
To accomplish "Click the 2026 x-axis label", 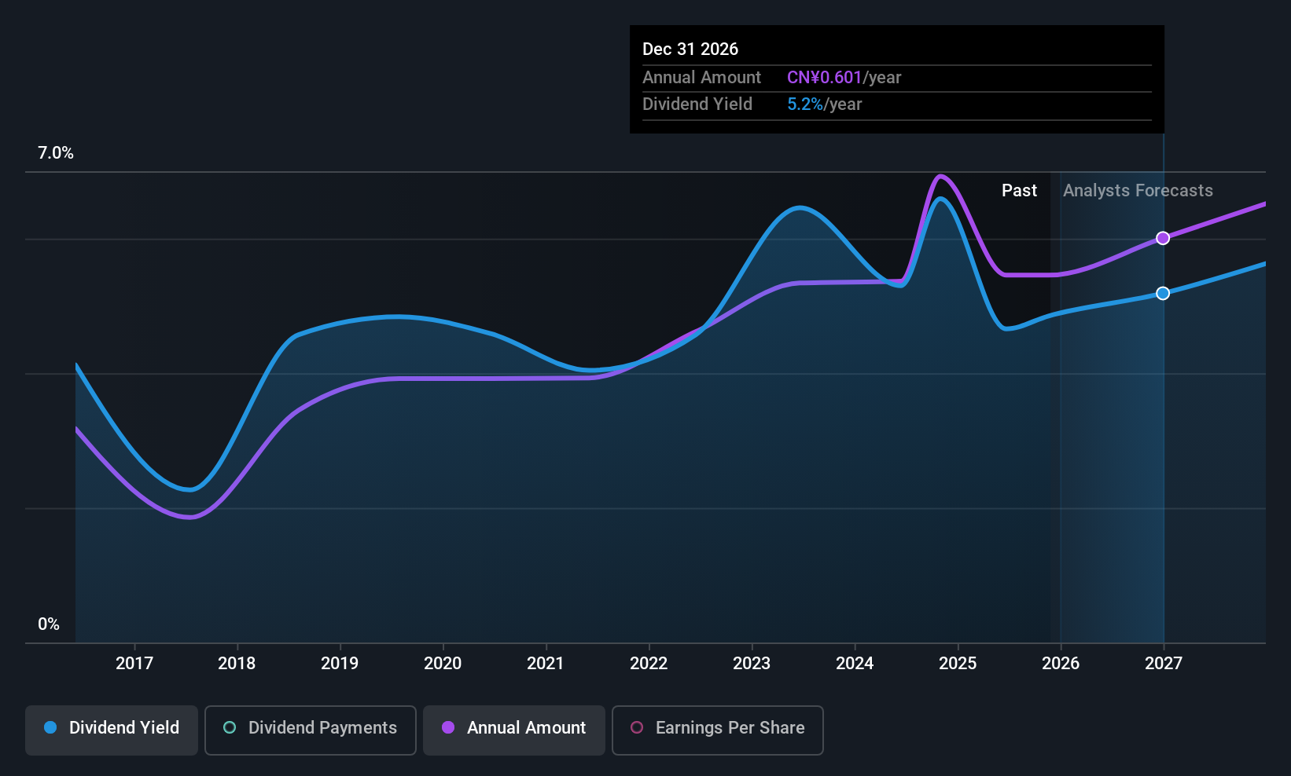I will [x=1061, y=664].
